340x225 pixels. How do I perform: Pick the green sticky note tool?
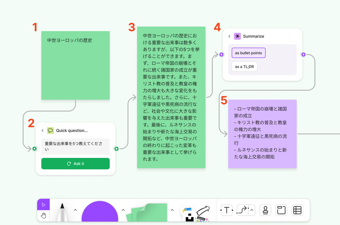point(149,212)
